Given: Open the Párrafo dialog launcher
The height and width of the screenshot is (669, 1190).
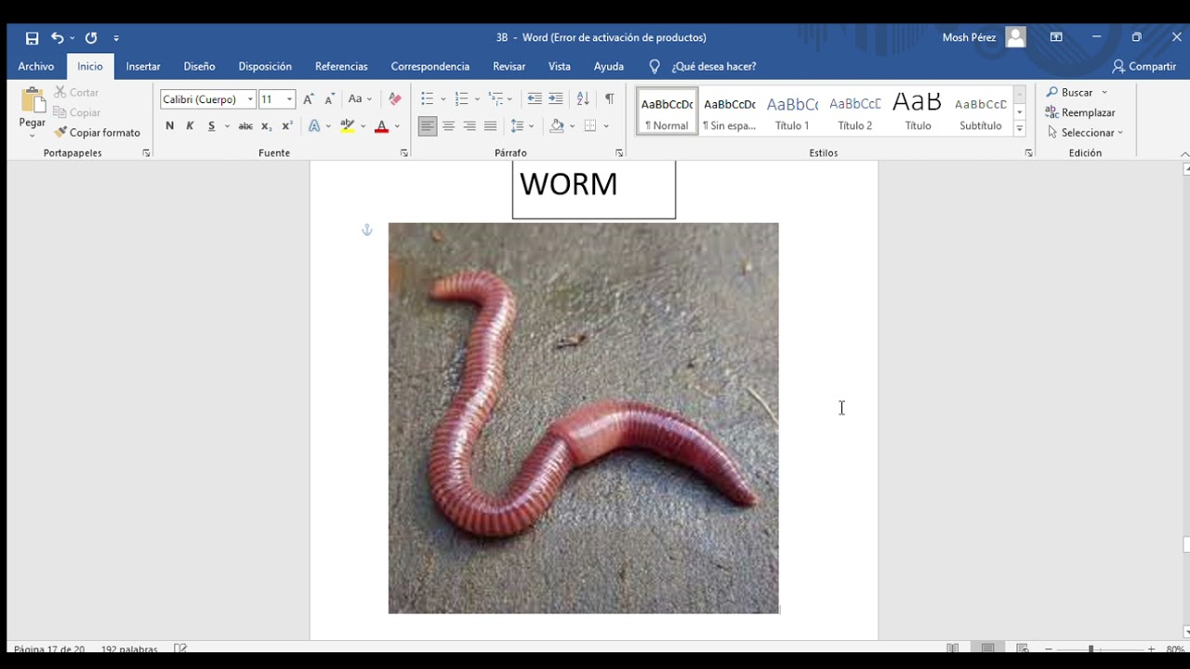Looking at the screenshot, I should tap(619, 153).
